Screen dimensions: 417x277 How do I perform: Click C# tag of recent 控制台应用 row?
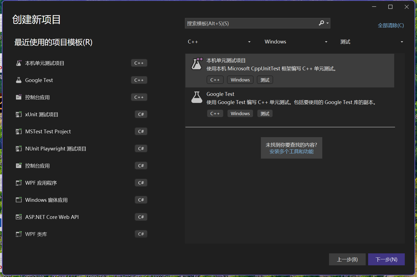[x=141, y=166]
